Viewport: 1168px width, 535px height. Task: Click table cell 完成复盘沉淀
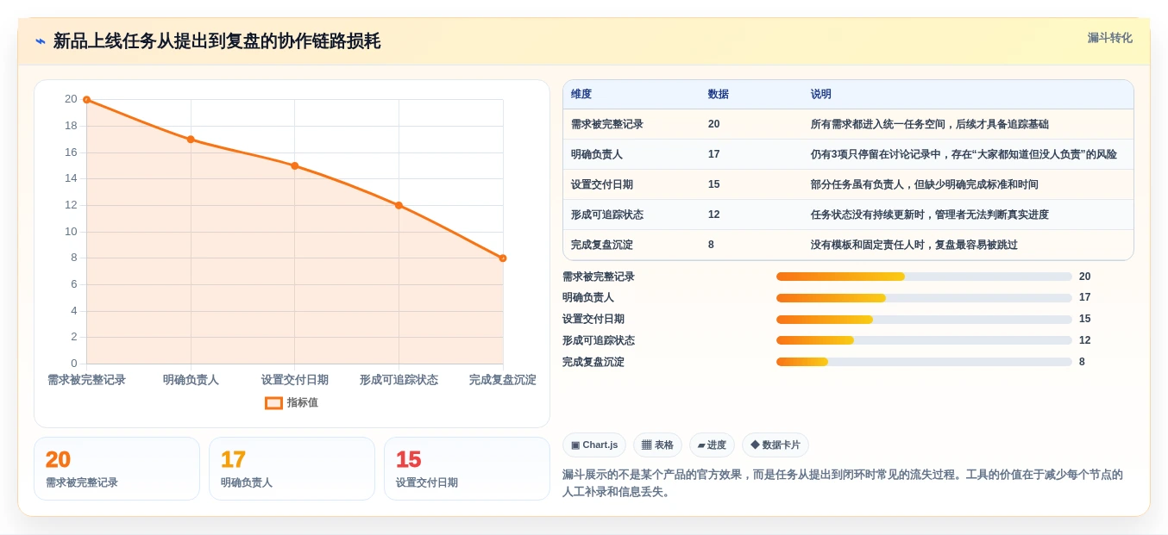pos(602,245)
